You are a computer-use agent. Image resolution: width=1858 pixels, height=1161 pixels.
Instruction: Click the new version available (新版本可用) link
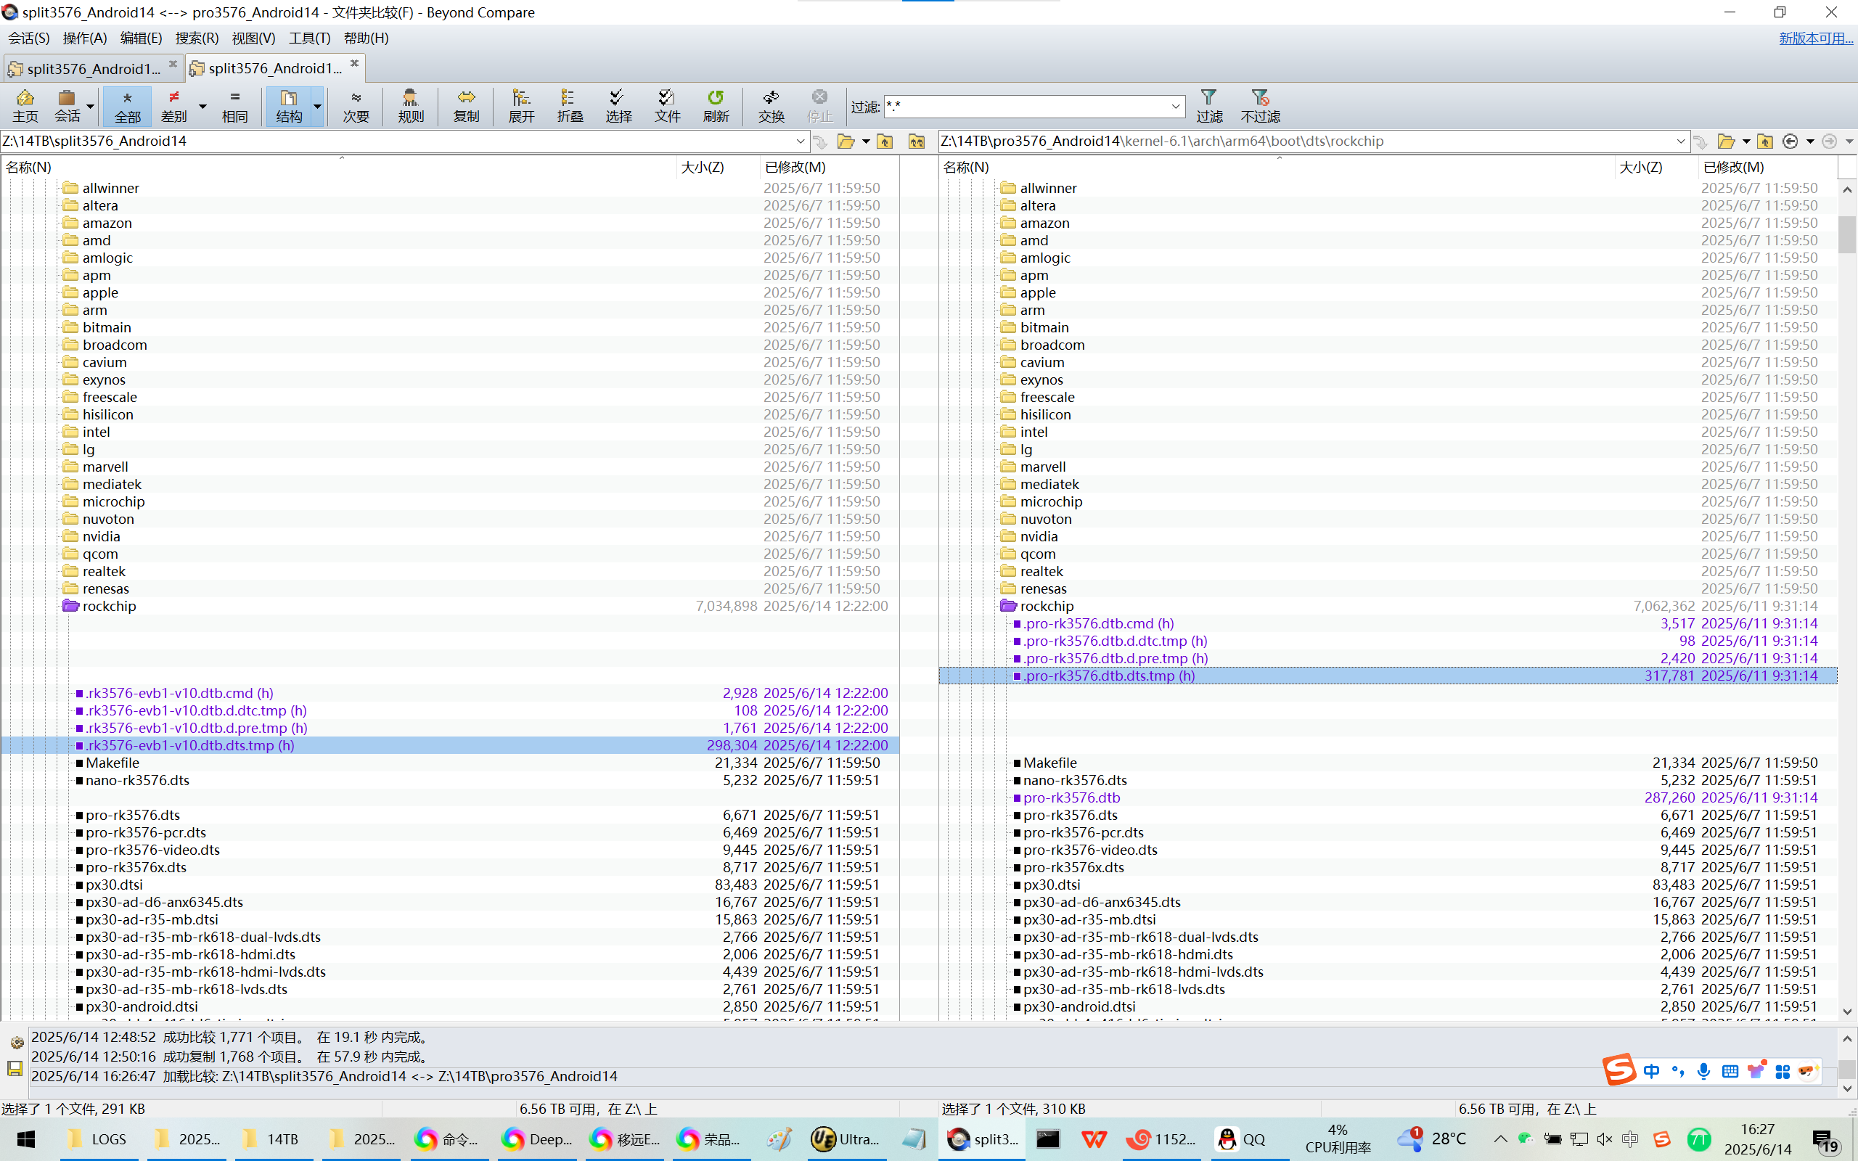pos(1815,38)
